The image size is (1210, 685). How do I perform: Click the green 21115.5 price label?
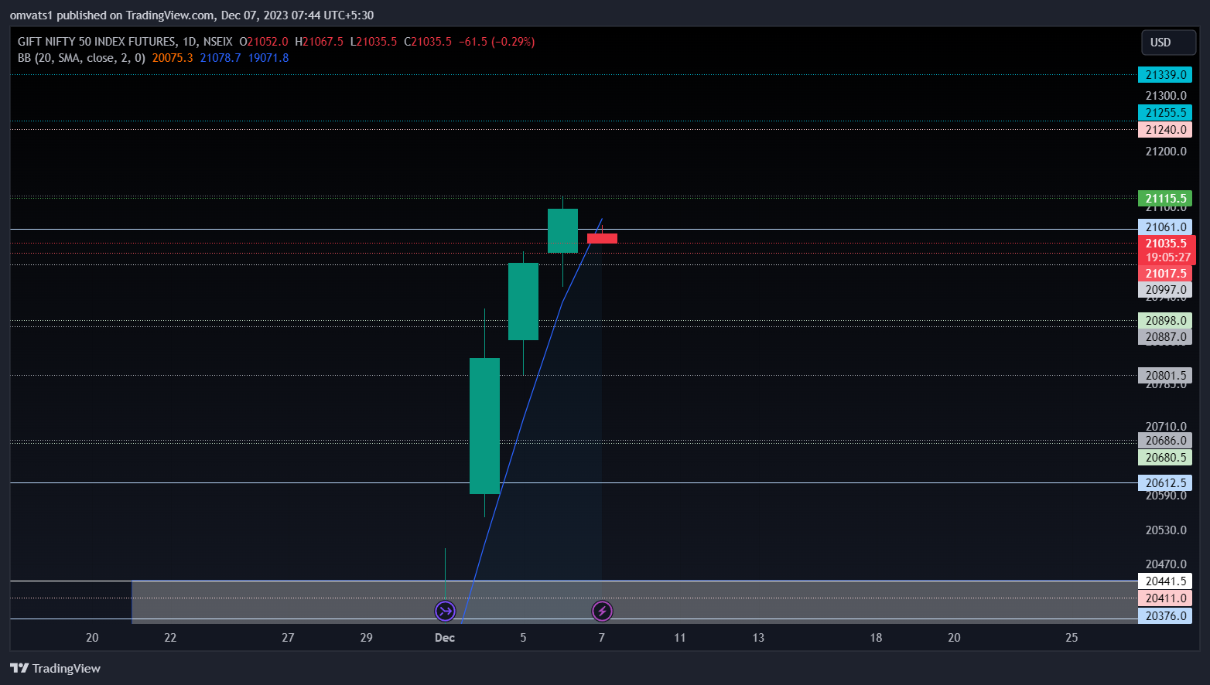tap(1165, 199)
